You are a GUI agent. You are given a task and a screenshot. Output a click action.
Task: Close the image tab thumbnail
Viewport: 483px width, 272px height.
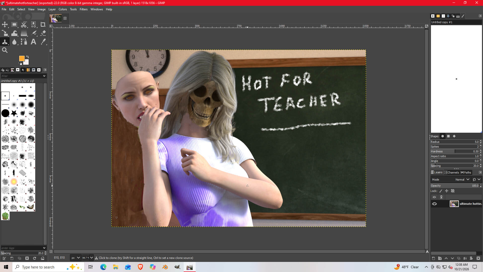[x=65, y=18]
